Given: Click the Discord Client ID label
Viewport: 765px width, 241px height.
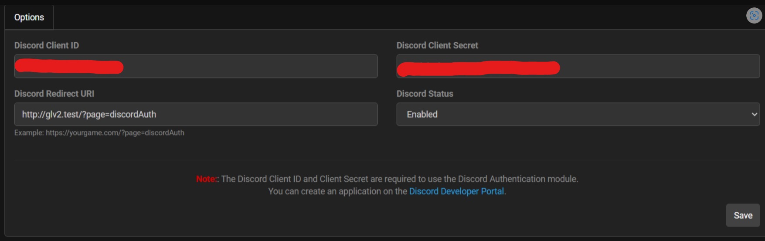Looking at the screenshot, I should (x=47, y=45).
